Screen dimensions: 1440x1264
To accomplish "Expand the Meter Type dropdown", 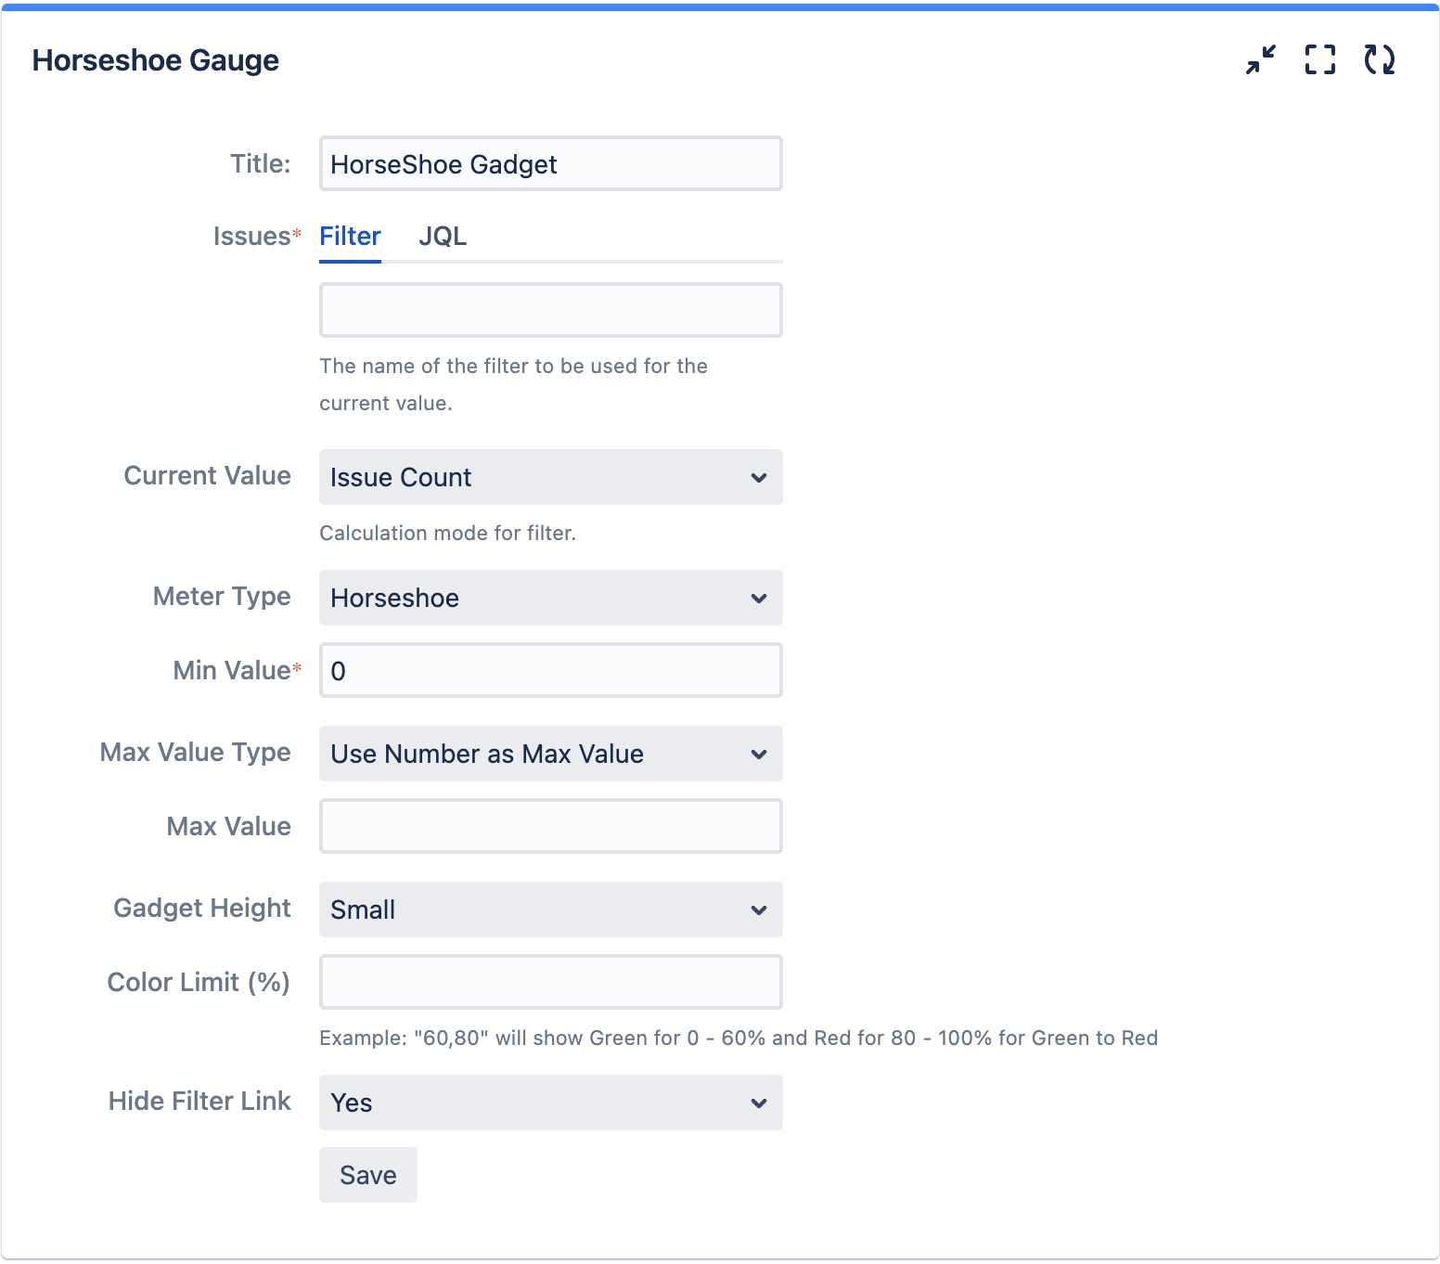I will point(550,599).
